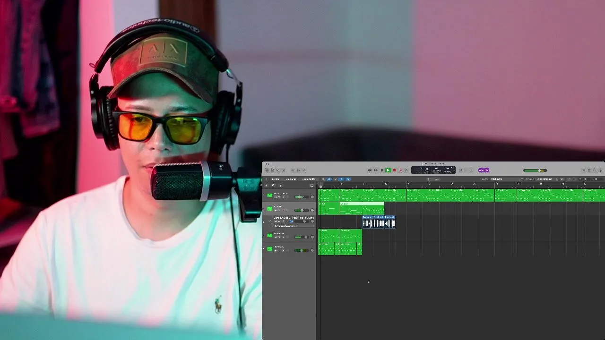Open the Mixer icon in toolbar
Viewport: 605px width, 340px height.
click(x=298, y=170)
